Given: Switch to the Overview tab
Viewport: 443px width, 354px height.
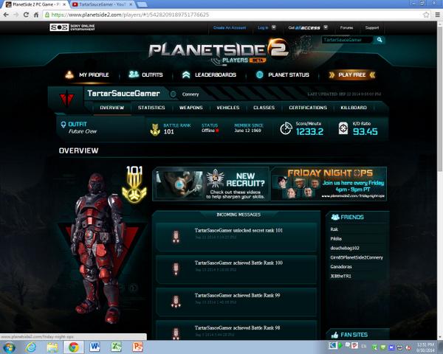Looking at the screenshot, I should (x=112, y=108).
